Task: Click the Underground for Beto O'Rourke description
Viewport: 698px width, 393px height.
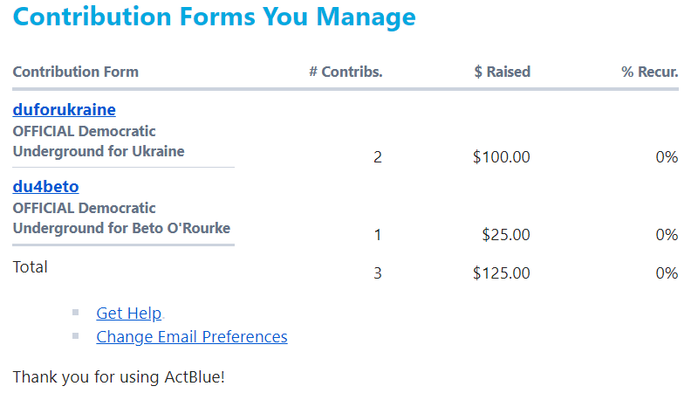Action: click(121, 229)
